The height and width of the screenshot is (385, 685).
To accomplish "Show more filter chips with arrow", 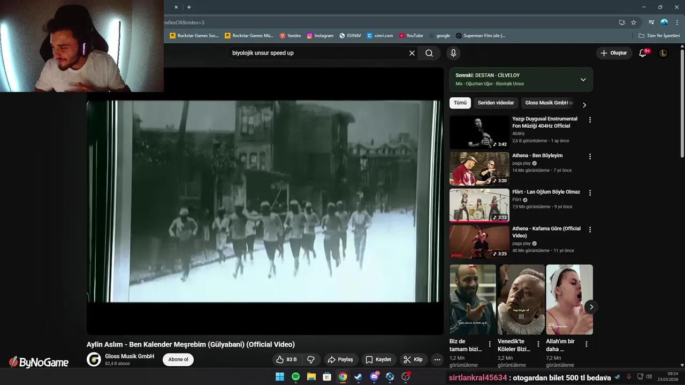I will [584, 105].
